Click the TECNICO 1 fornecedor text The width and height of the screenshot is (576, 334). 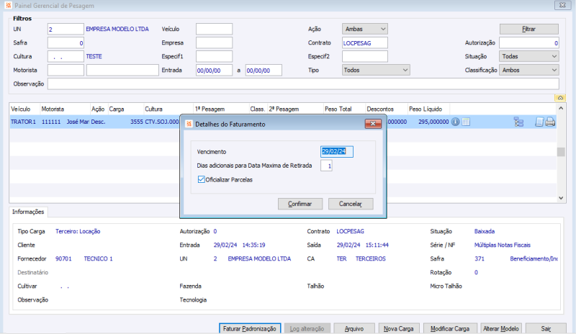[98, 258]
